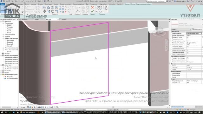Pick the Rectangle draw tool

pyautogui.click(x=99, y=7)
